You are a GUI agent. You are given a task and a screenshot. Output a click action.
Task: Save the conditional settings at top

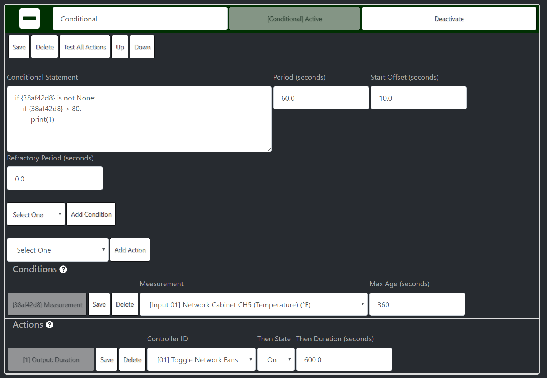(19, 47)
